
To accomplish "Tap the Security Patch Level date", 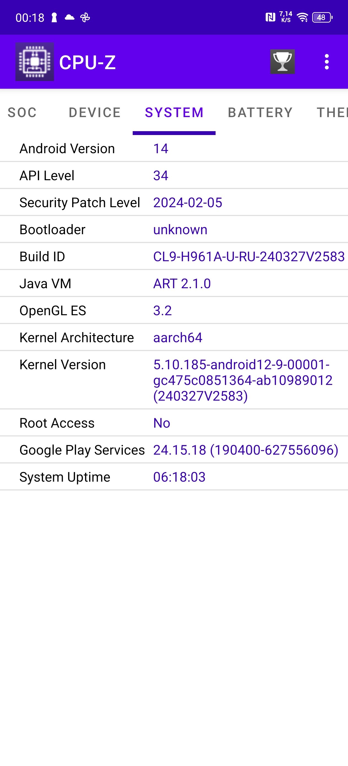I will tap(187, 203).
